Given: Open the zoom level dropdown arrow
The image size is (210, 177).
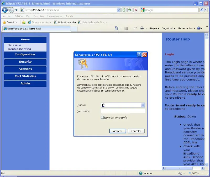Looking at the screenshot, I should tap(203, 173).
